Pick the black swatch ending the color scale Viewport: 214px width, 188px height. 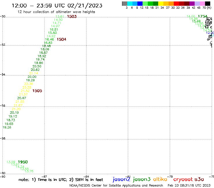coord(207,3)
